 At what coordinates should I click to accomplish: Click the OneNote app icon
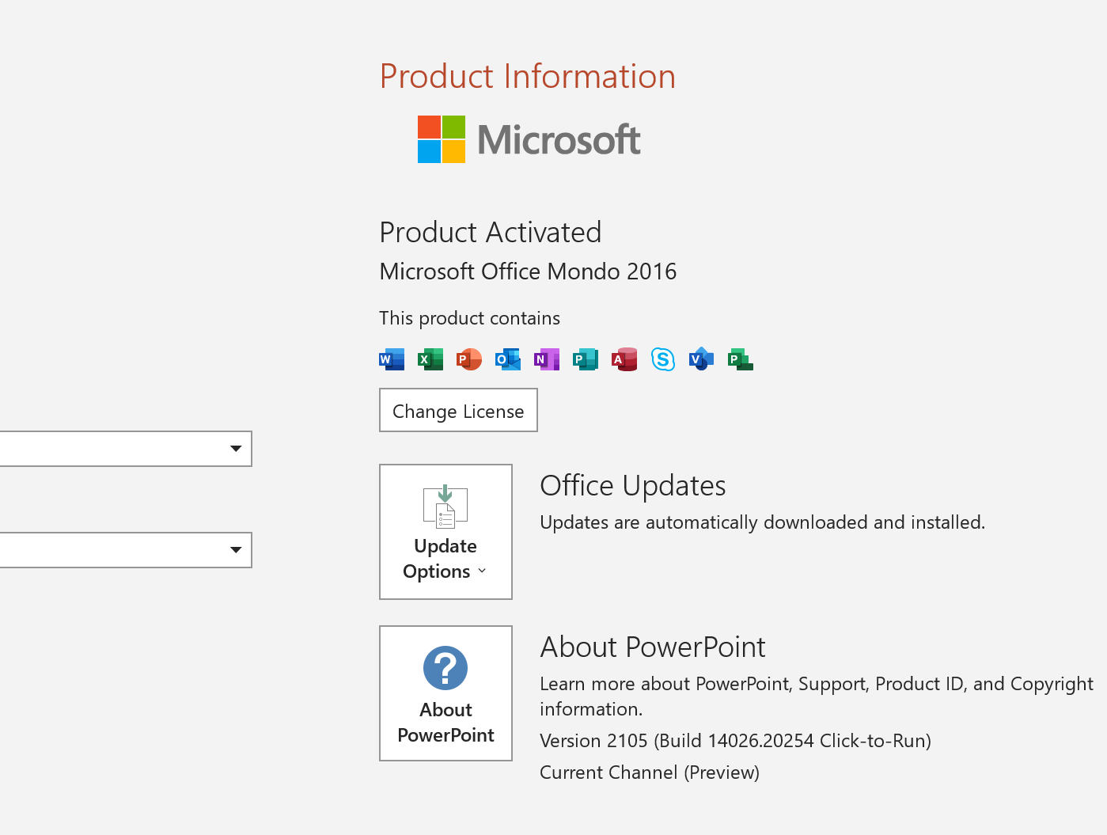[547, 359]
